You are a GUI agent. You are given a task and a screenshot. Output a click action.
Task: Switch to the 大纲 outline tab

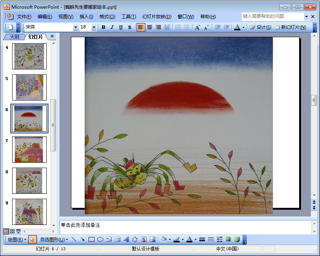14,37
